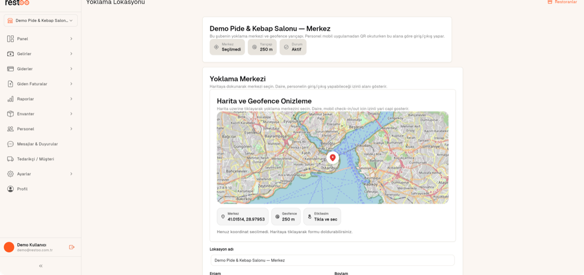The width and height of the screenshot is (584, 275).
Task: Open Tedarikçi / Müşteri menu item
Action: (40, 159)
